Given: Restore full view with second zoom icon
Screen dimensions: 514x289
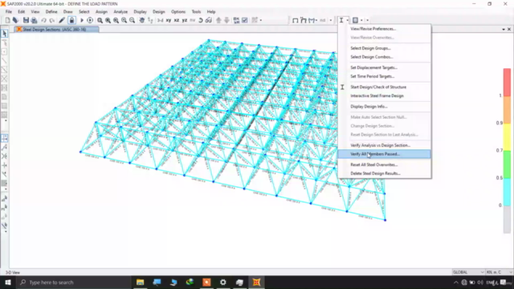Looking at the screenshot, I should (x=108, y=20).
